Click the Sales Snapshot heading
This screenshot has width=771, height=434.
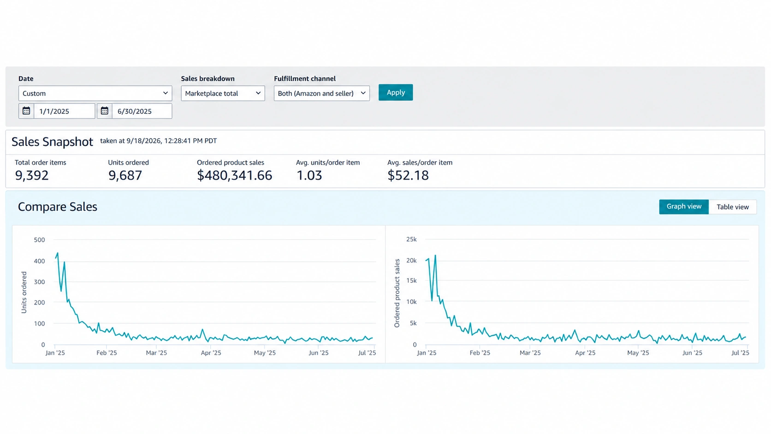(52, 142)
